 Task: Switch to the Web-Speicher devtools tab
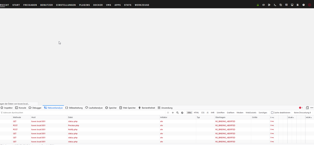click(127, 108)
